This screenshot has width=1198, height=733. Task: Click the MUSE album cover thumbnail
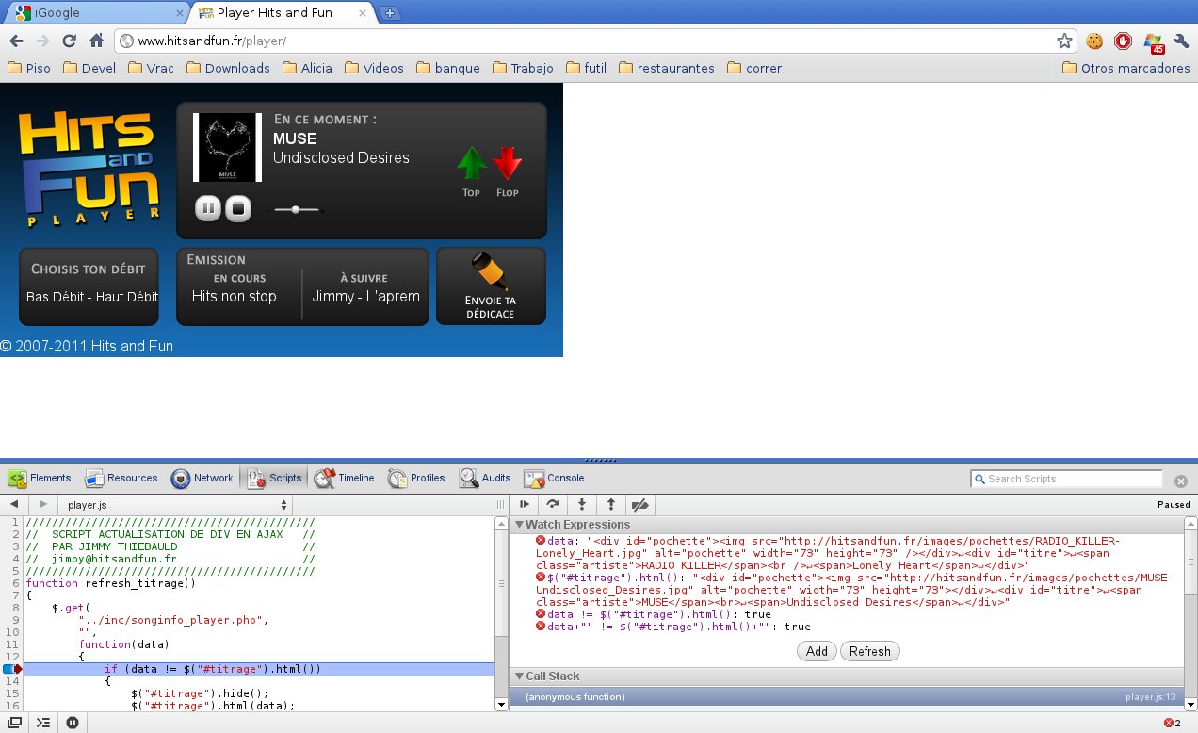tap(227, 147)
